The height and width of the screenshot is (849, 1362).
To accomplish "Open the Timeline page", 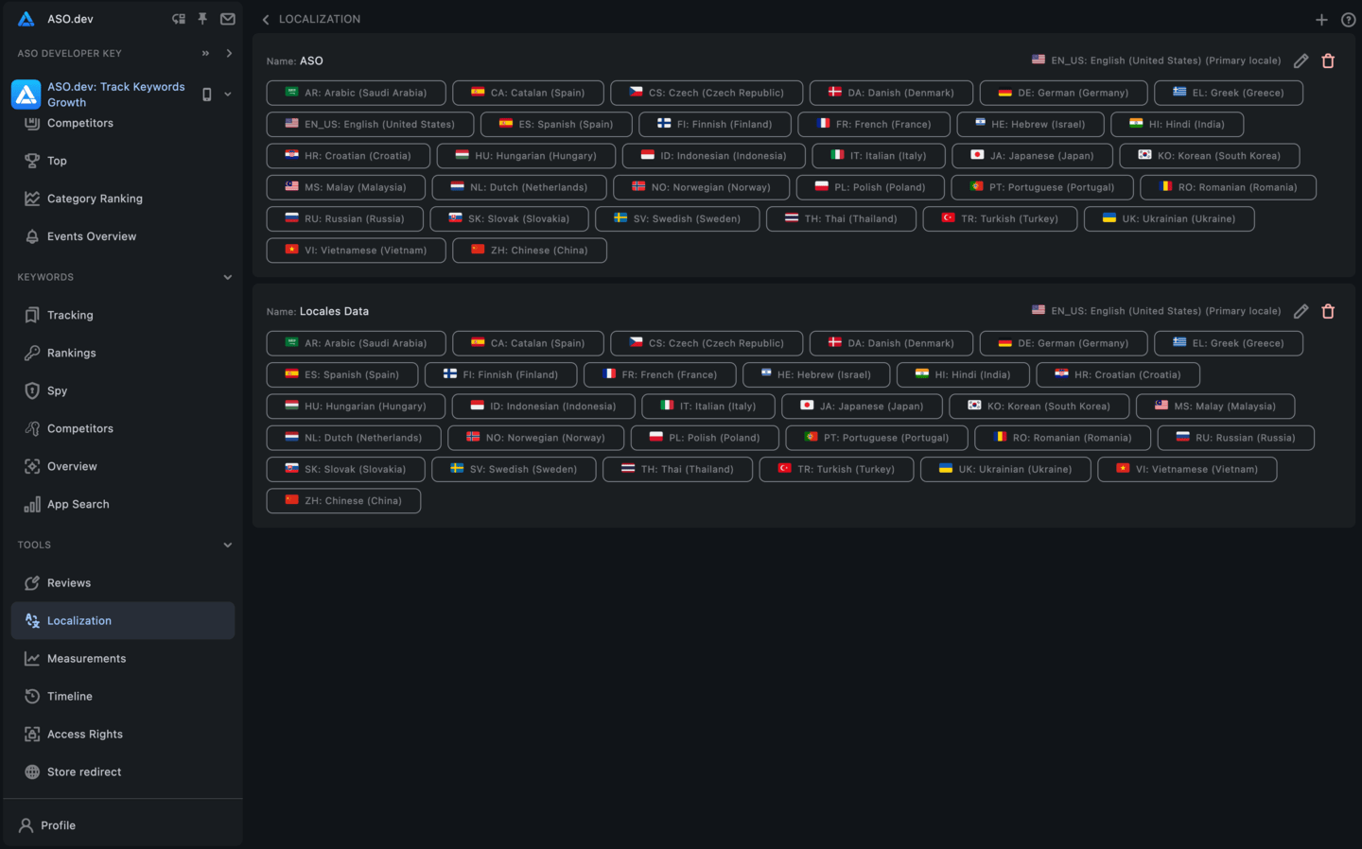I will click(70, 697).
